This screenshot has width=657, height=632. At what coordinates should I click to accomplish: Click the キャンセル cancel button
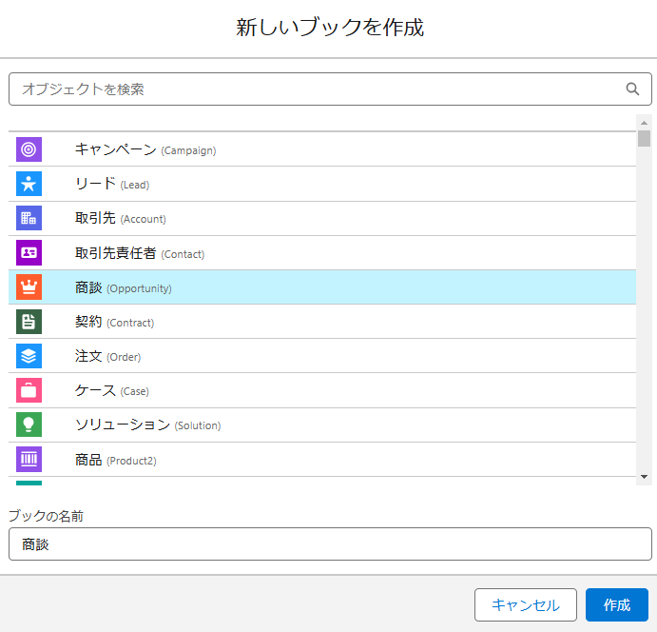point(526,604)
